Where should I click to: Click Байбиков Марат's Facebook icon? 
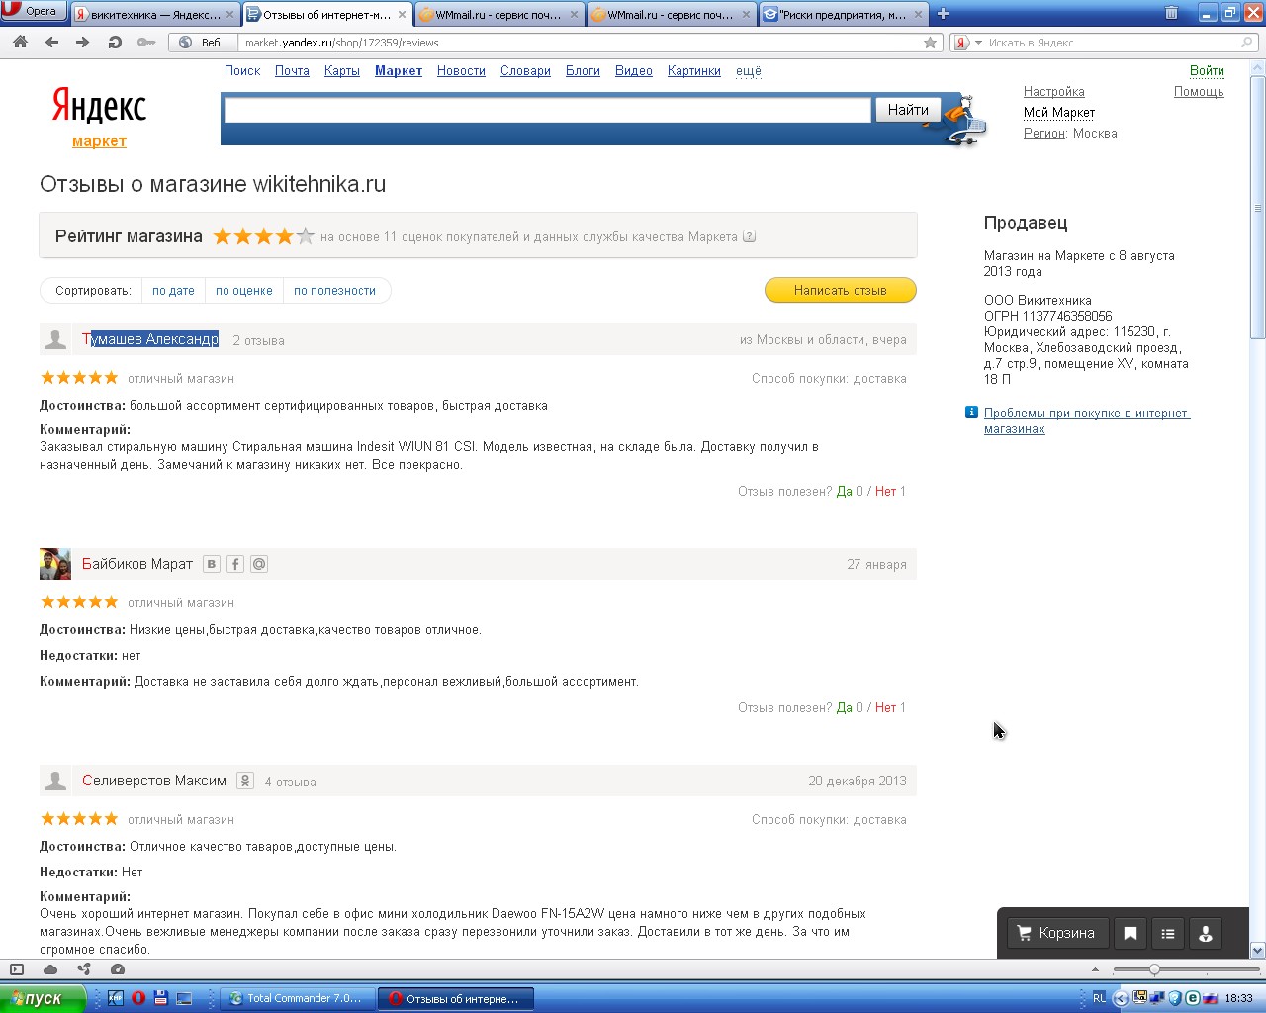click(x=235, y=564)
